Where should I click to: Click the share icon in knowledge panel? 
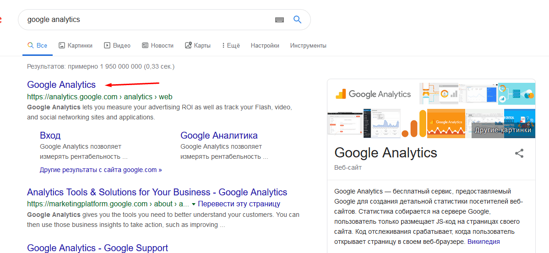[519, 153]
